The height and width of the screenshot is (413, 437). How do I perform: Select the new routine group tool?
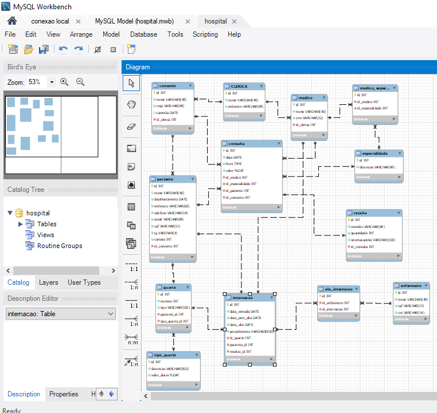point(131,243)
